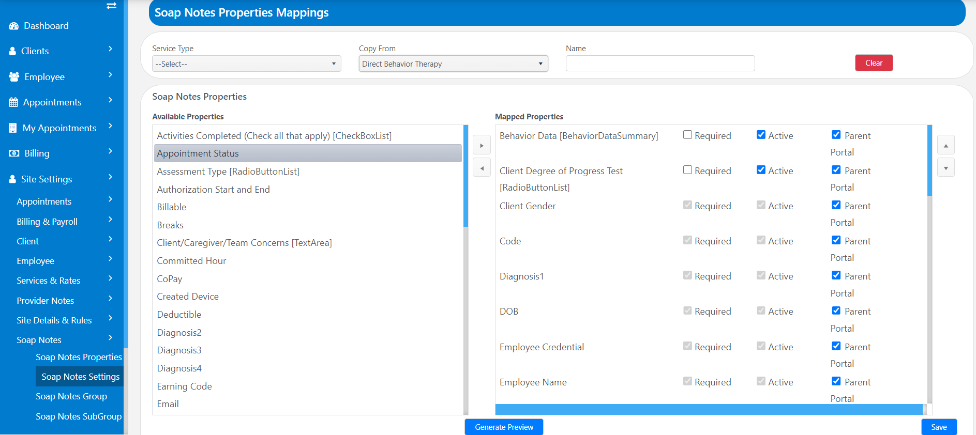976x435 pixels.
Task: Click into the Name input field
Action: (660, 64)
